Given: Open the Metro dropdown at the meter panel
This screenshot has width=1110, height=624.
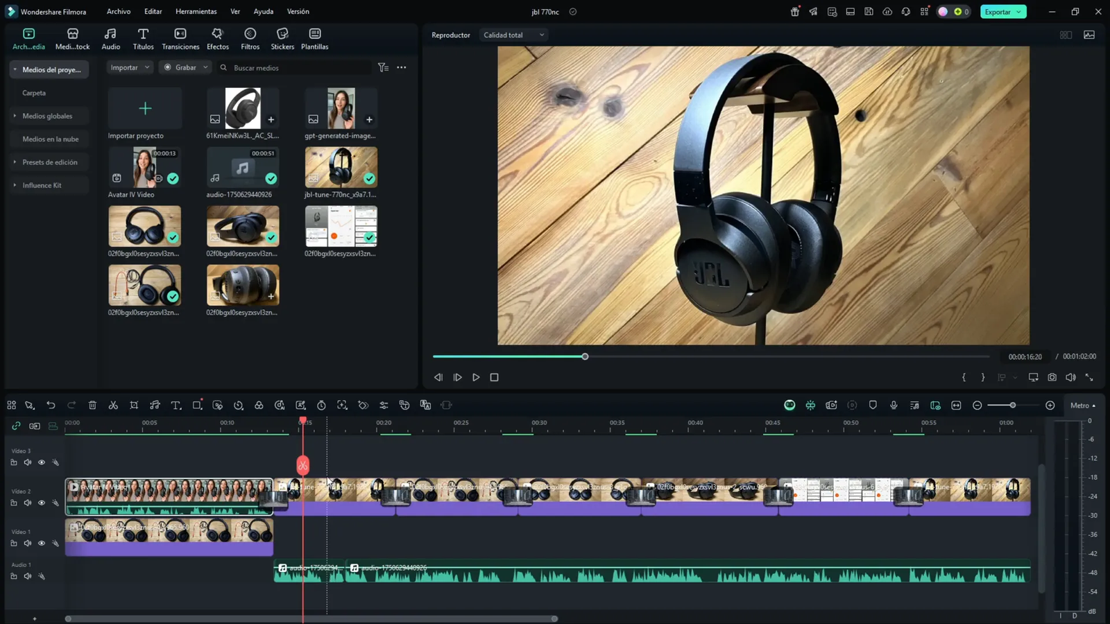Looking at the screenshot, I should coord(1081,405).
